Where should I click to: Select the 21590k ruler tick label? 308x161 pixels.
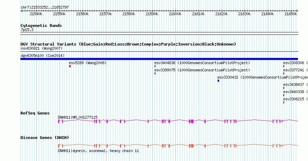pos(152,14)
